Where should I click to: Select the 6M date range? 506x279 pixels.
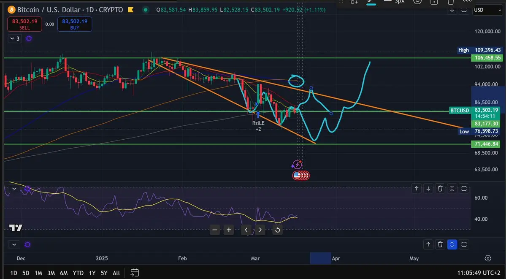click(x=64, y=273)
